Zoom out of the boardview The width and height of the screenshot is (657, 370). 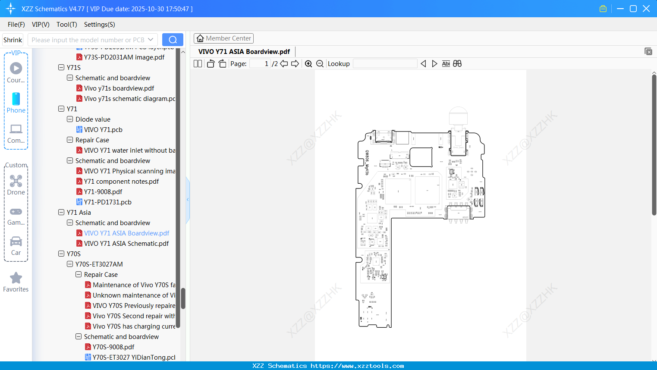pyautogui.click(x=320, y=63)
